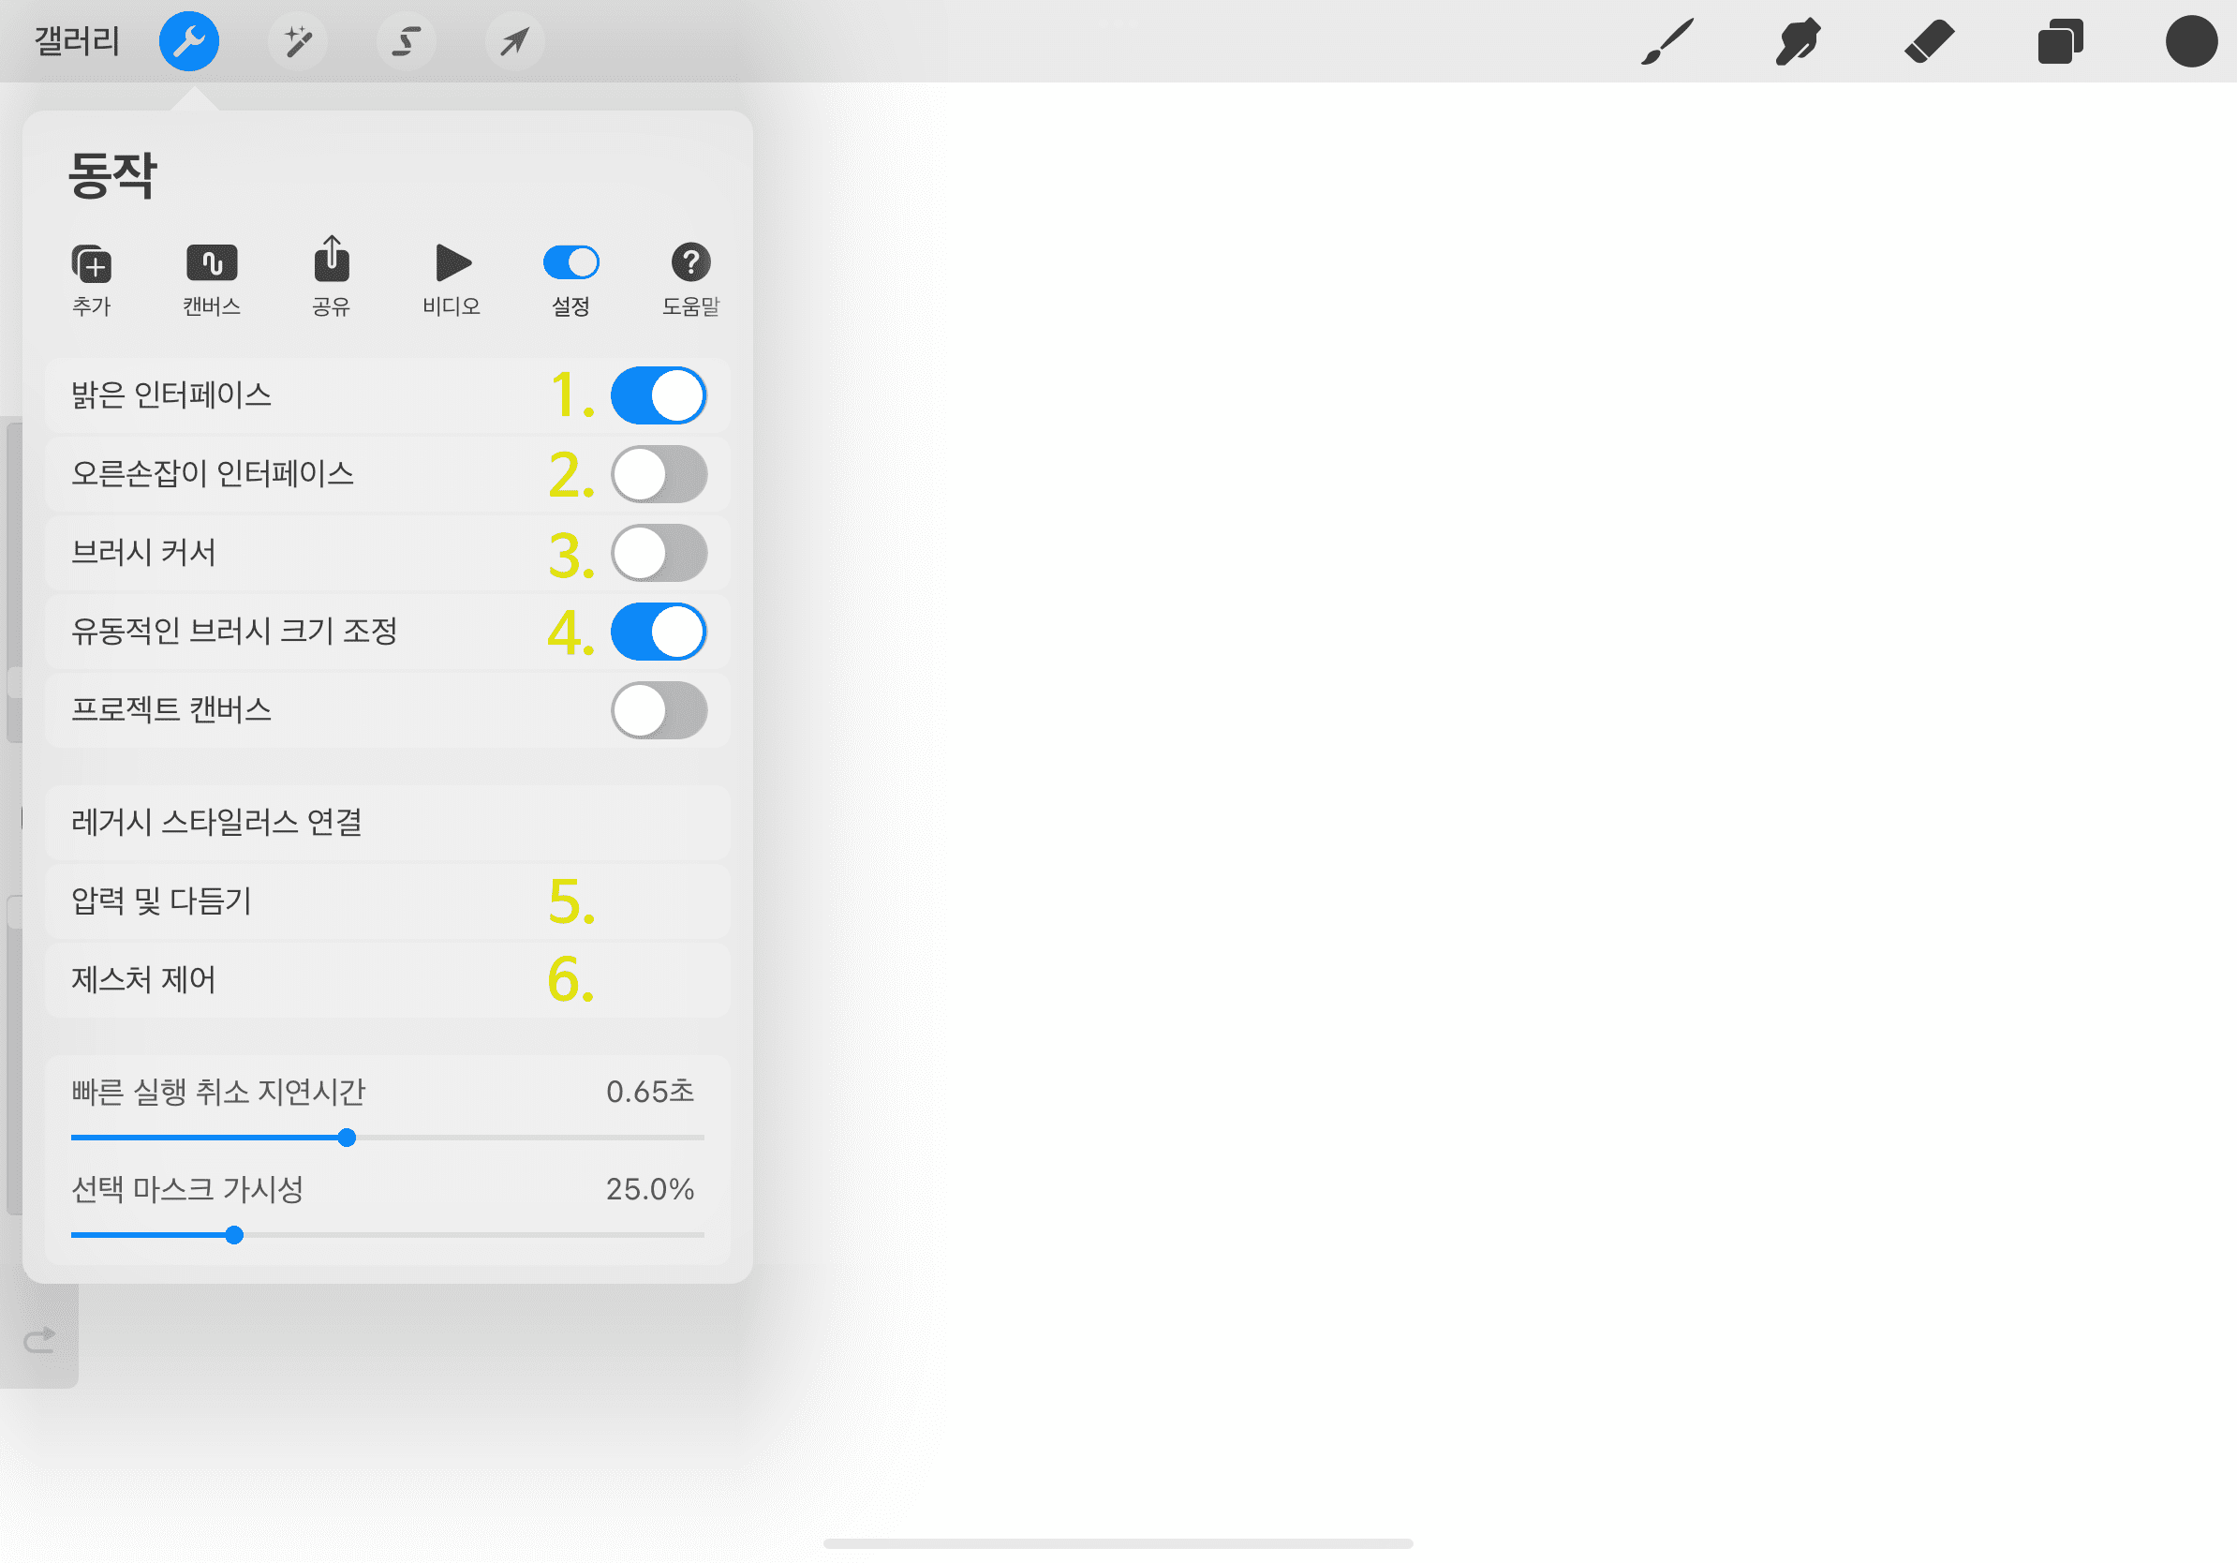Image resolution: width=2237 pixels, height=1563 pixels.
Task: Return to 갤러리
Action: (x=77, y=41)
